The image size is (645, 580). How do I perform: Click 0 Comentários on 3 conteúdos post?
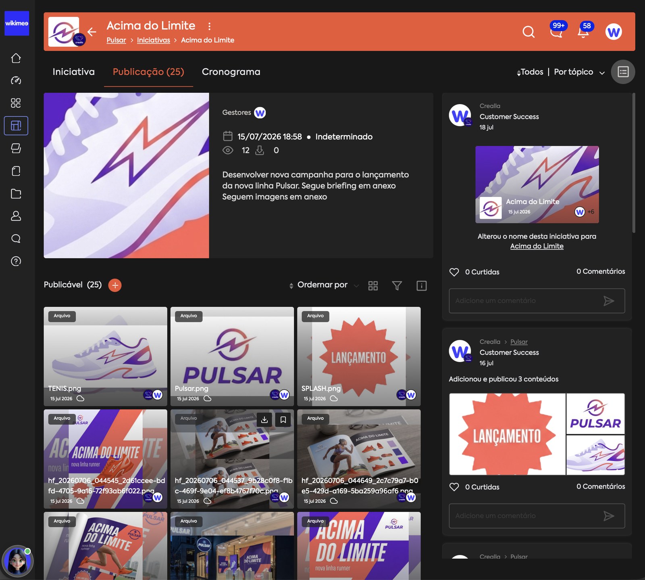pos(601,486)
